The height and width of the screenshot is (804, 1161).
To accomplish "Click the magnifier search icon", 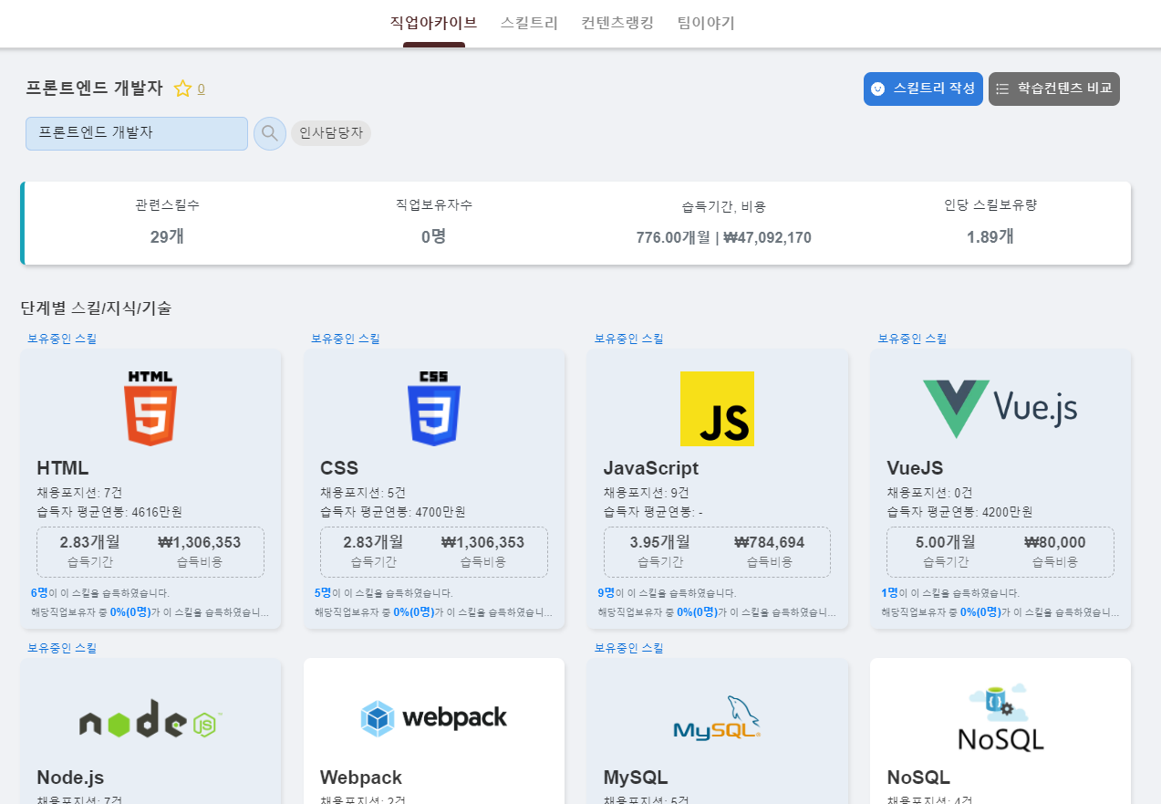I will [270, 133].
